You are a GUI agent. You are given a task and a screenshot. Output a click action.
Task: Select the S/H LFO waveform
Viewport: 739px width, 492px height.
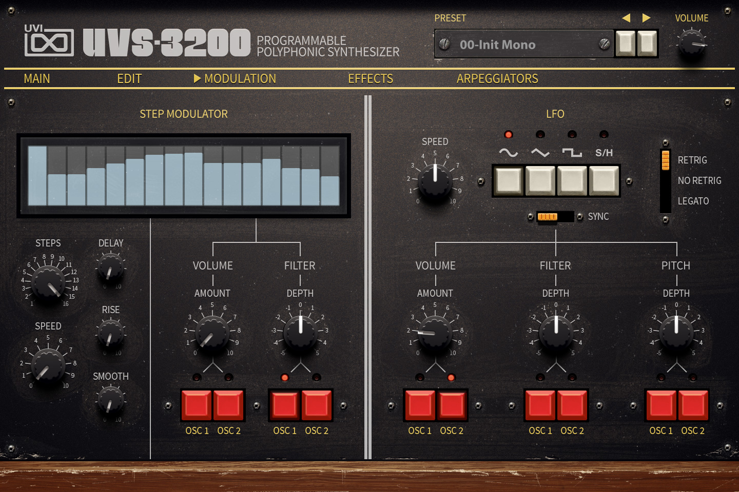[604, 180]
